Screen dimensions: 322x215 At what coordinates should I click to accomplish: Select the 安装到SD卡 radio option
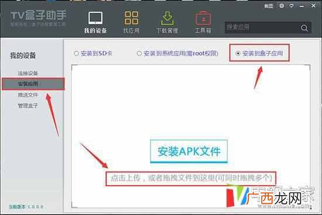pos(76,53)
